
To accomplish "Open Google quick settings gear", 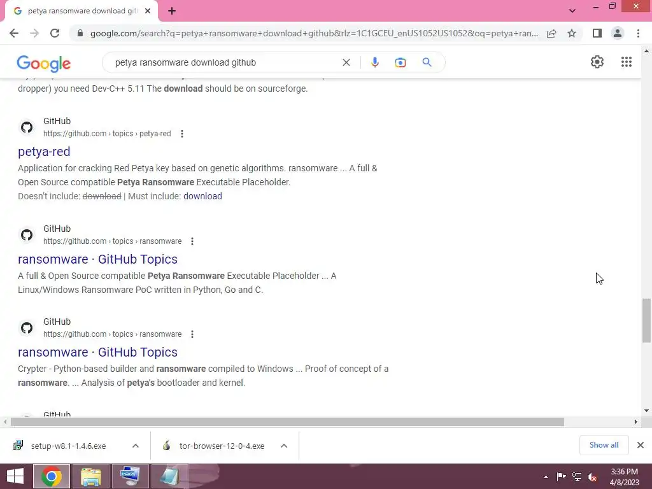I will point(597,62).
